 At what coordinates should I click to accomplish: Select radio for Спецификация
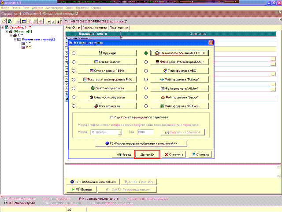point(74,106)
